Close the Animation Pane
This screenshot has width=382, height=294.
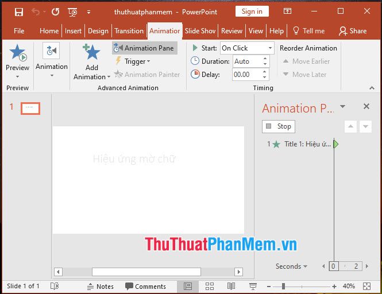pos(366,106)
